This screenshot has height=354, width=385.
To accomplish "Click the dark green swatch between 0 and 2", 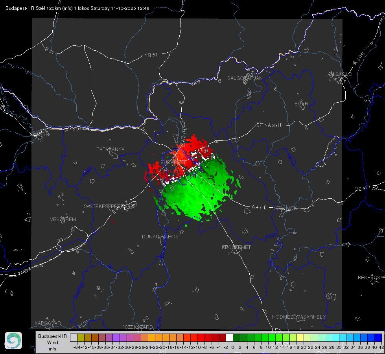I will (x=236, y=338).
